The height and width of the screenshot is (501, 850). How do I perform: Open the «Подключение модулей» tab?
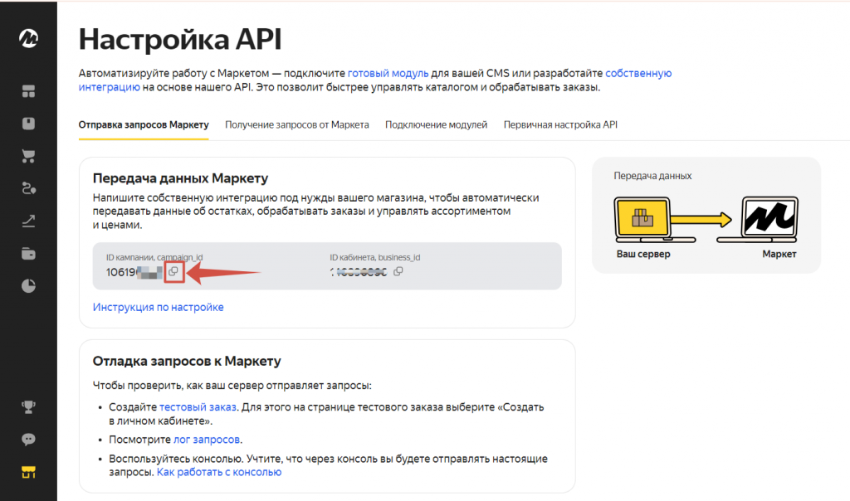tap(436, 125)
